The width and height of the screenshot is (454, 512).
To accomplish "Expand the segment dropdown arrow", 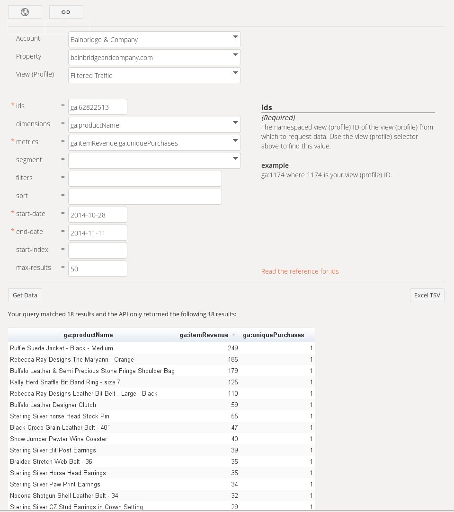I will pyautogui.click(x=235, y=158).
